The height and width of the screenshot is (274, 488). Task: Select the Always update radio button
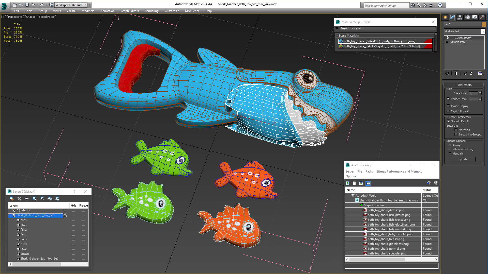coord(450,145)
